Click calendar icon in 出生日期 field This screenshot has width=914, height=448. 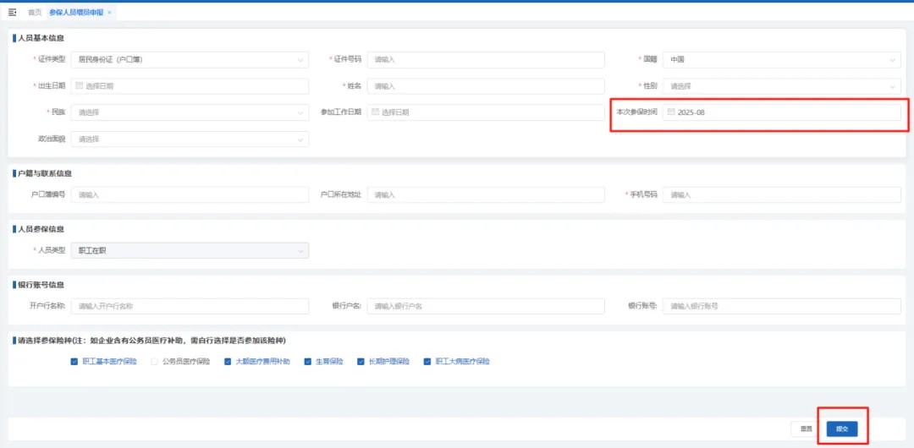(80, 86)
